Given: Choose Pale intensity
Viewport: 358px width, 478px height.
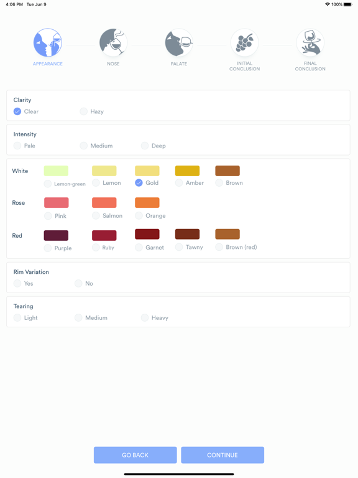Looking at the screenshot, I should [17, 146].
